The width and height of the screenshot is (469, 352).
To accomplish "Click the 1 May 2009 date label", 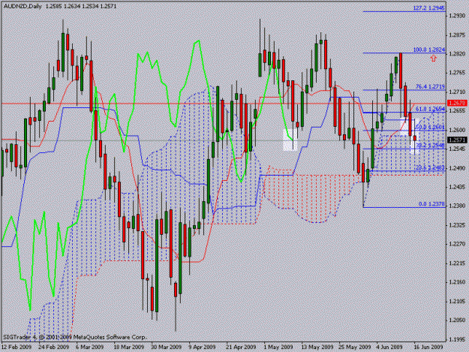I will [x=278, y=347].
